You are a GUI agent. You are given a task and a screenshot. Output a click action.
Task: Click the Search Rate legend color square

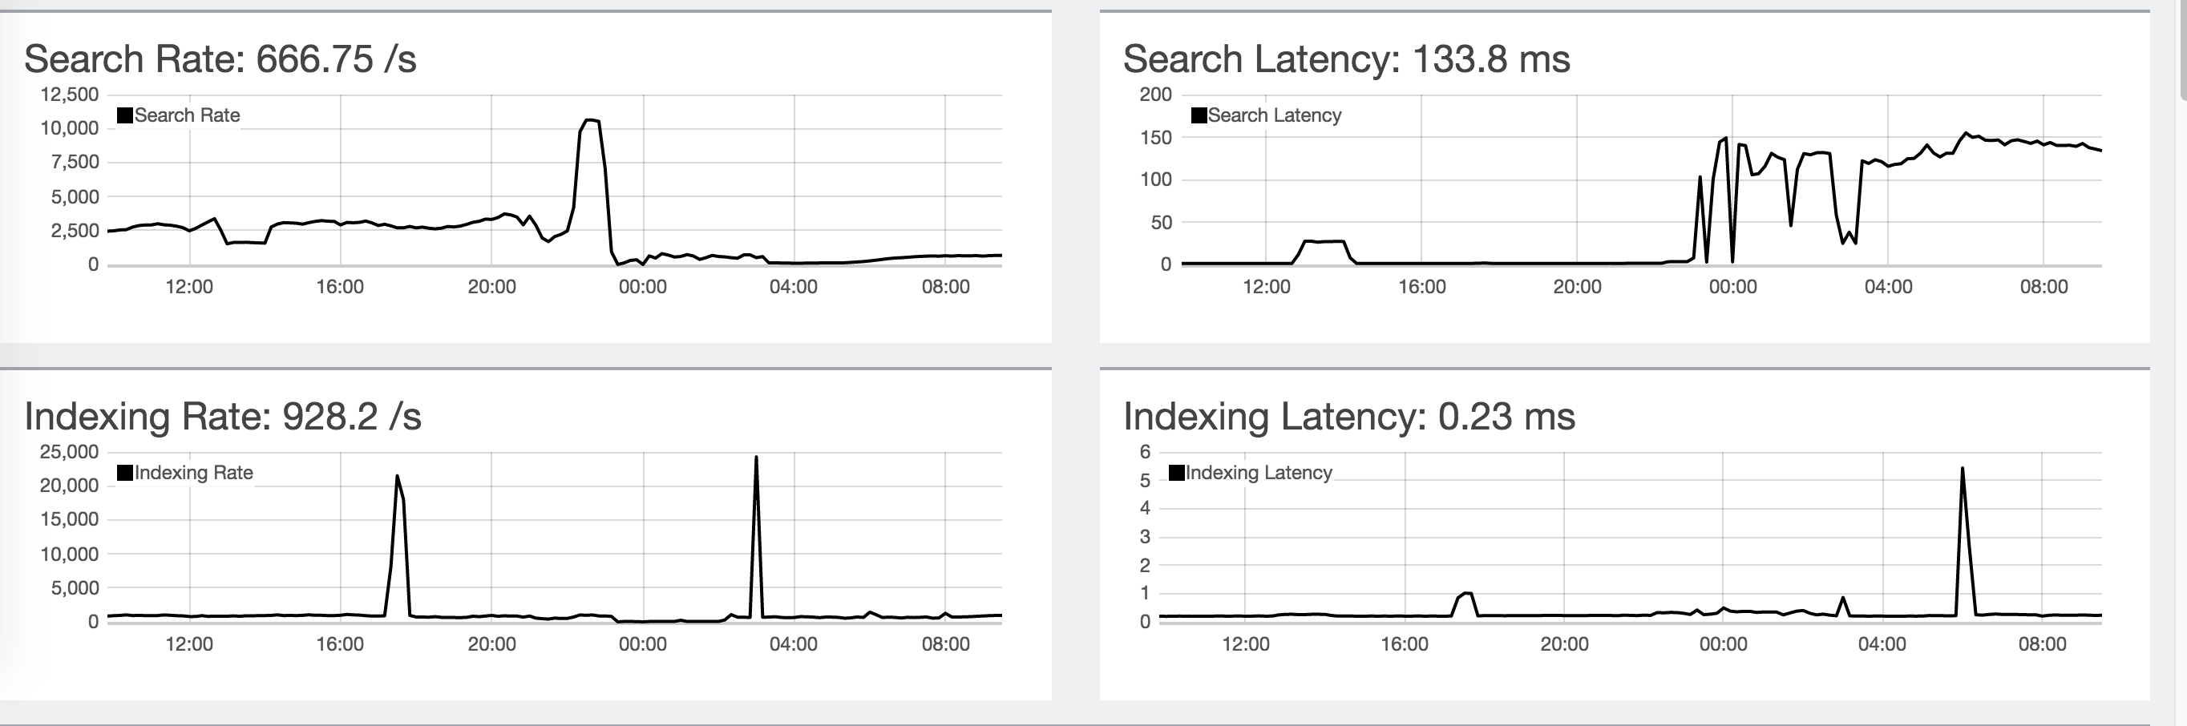pyautogui.click(x=125, y=115)
